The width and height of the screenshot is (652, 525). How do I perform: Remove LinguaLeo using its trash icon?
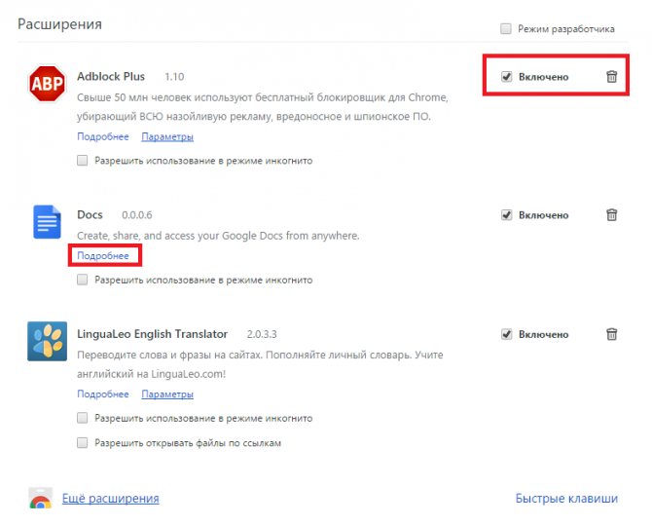tap(612, 334)
